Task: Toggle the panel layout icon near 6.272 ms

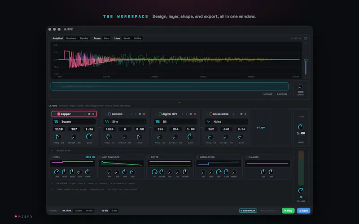Action: pyautogui.click(x=306, y=39)
